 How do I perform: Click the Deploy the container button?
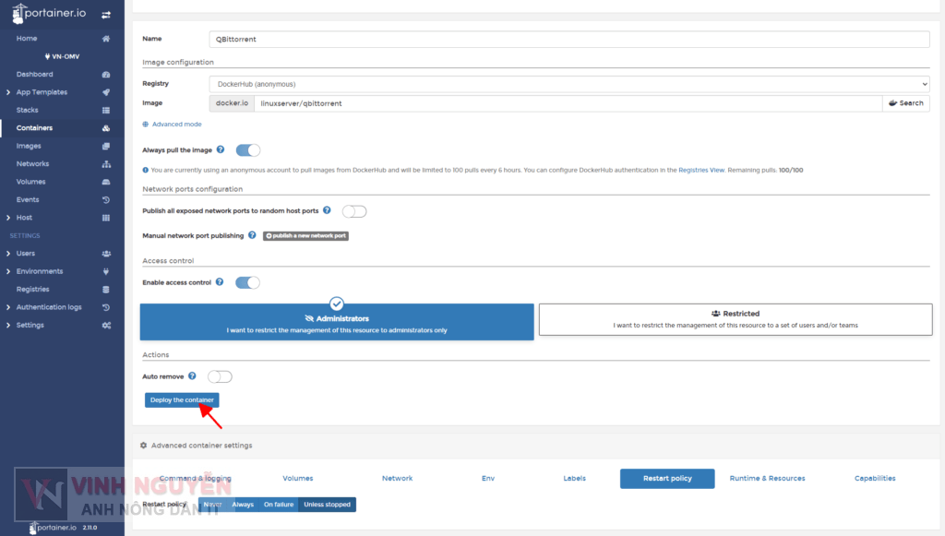click(182, 399)
